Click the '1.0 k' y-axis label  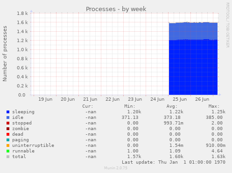[x=22, y=49]
